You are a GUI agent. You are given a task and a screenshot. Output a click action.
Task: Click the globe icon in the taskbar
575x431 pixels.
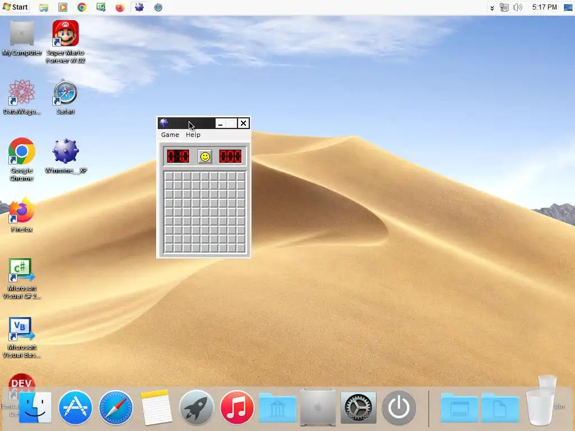pos(158,7)
